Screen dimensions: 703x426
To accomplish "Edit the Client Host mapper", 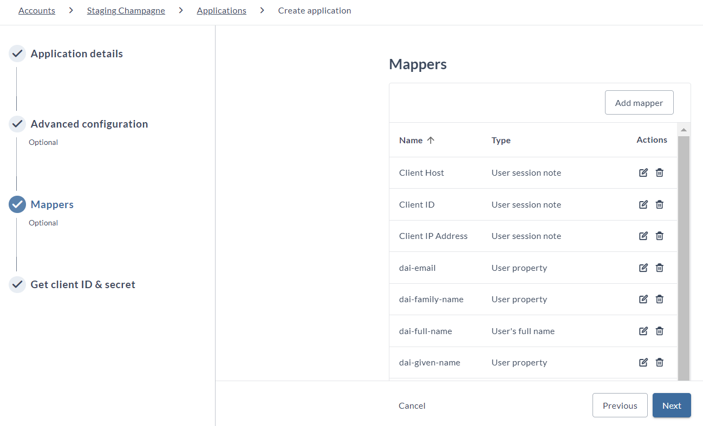I will [643, 173].
